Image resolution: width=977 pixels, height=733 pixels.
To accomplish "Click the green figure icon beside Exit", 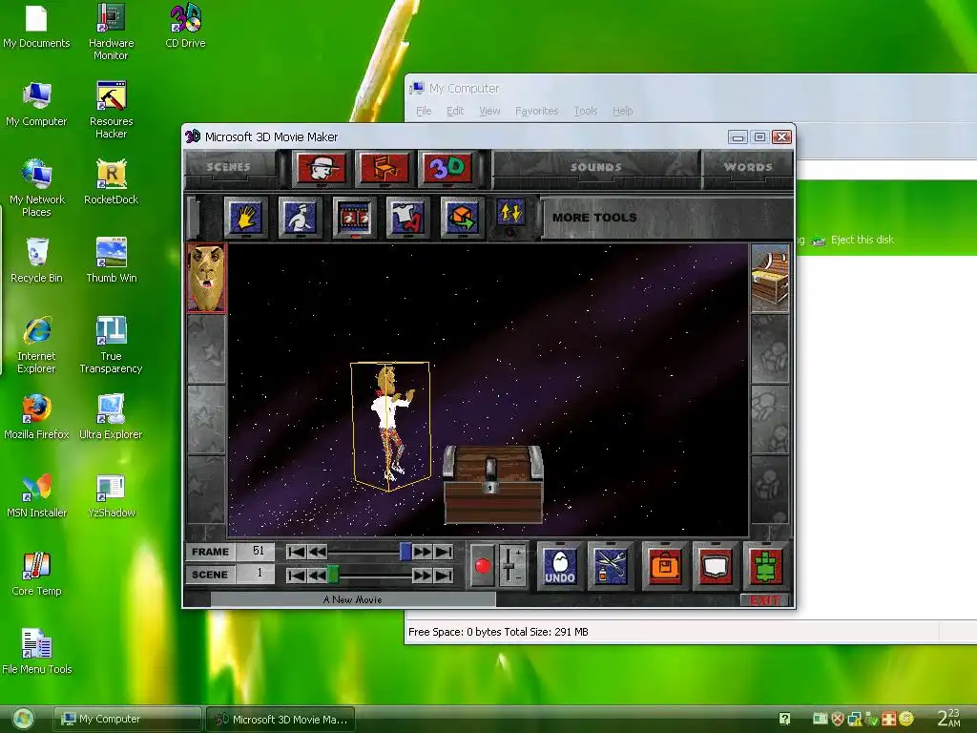I will pos(766,566).
